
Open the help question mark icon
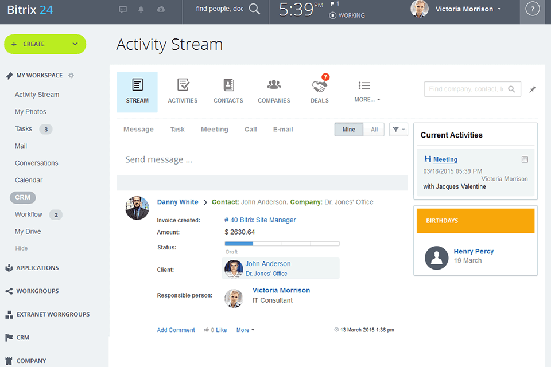pyautogui.click(x=533, y=9)
